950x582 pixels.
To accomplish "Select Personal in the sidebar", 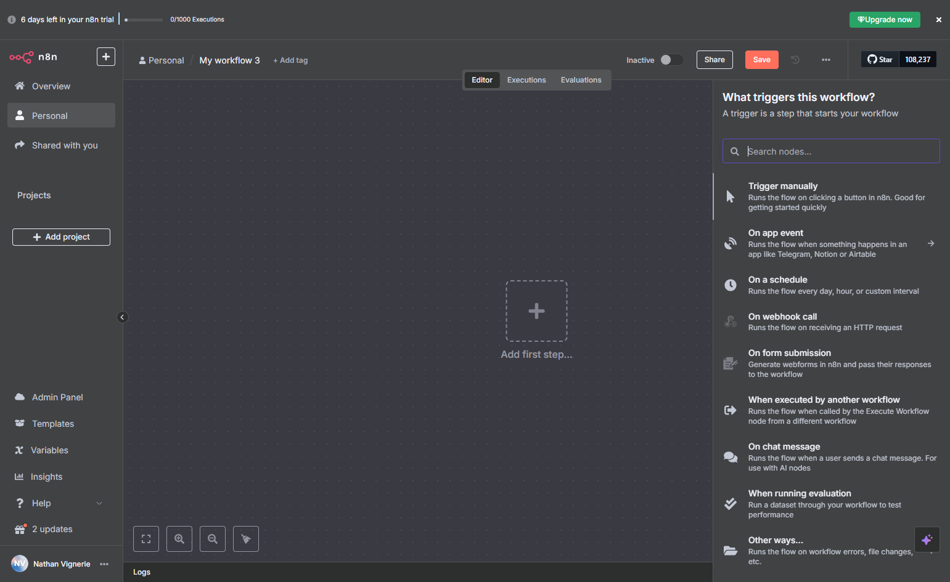I will (x=61, y=115).
